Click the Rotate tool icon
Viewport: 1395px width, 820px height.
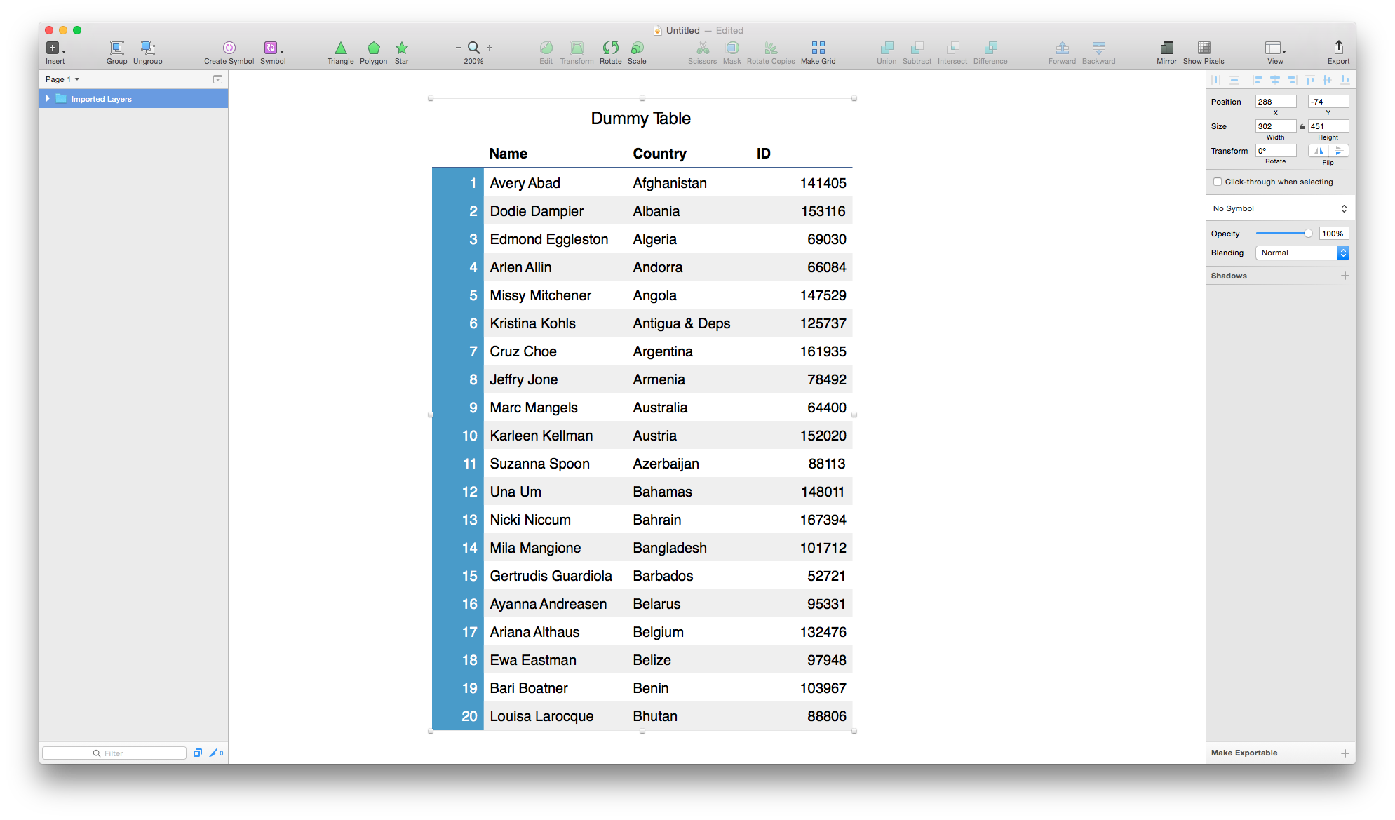[x=610, y=48]
